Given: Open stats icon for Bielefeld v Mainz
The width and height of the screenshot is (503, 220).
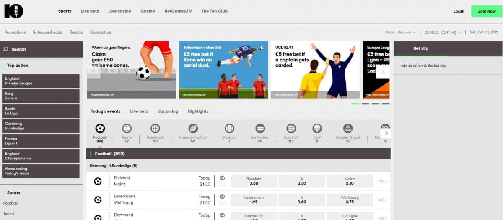Looking at the screenshot, I should [223, 177].
